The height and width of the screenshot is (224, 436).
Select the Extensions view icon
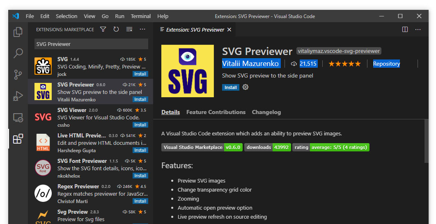(18, 139)
